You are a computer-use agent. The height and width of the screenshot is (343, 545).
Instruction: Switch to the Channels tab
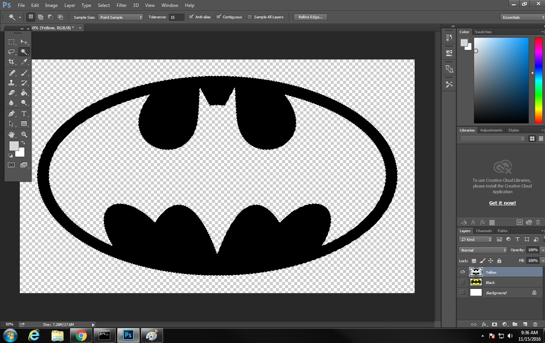coord(484,231)
